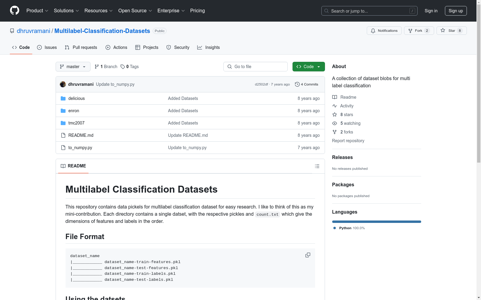The width and height of the screenshot is (481, 300).
Task: Open the README outline toggle
Action: 317,166
